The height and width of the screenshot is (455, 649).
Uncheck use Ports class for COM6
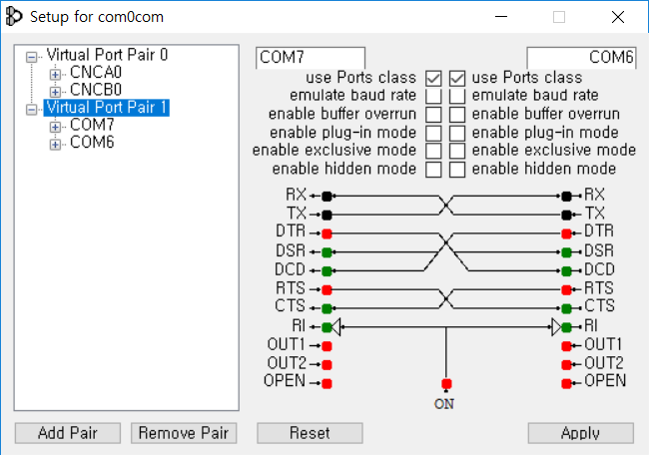coord(457,78)
